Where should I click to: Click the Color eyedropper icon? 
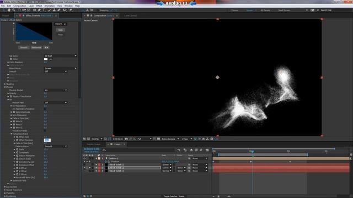coord(51,59)
